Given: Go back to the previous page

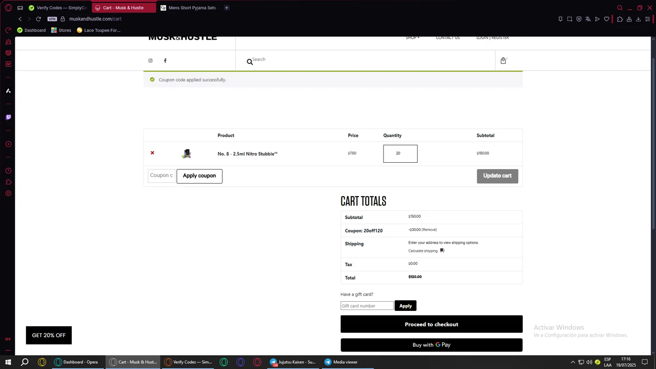Looking at the screenshot, I should pyautogui.click(x=20, y=19).
